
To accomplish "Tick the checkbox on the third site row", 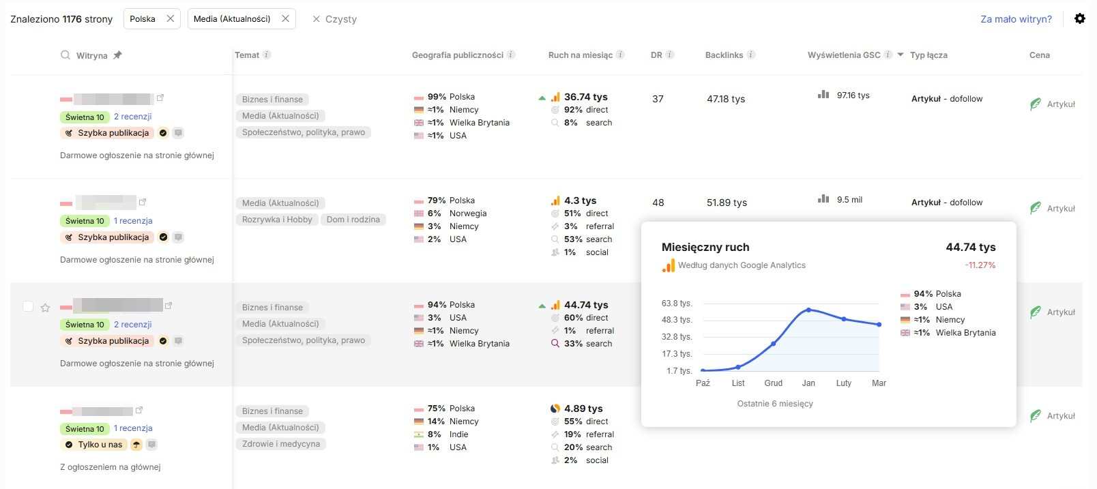I will tap(28, 306).
